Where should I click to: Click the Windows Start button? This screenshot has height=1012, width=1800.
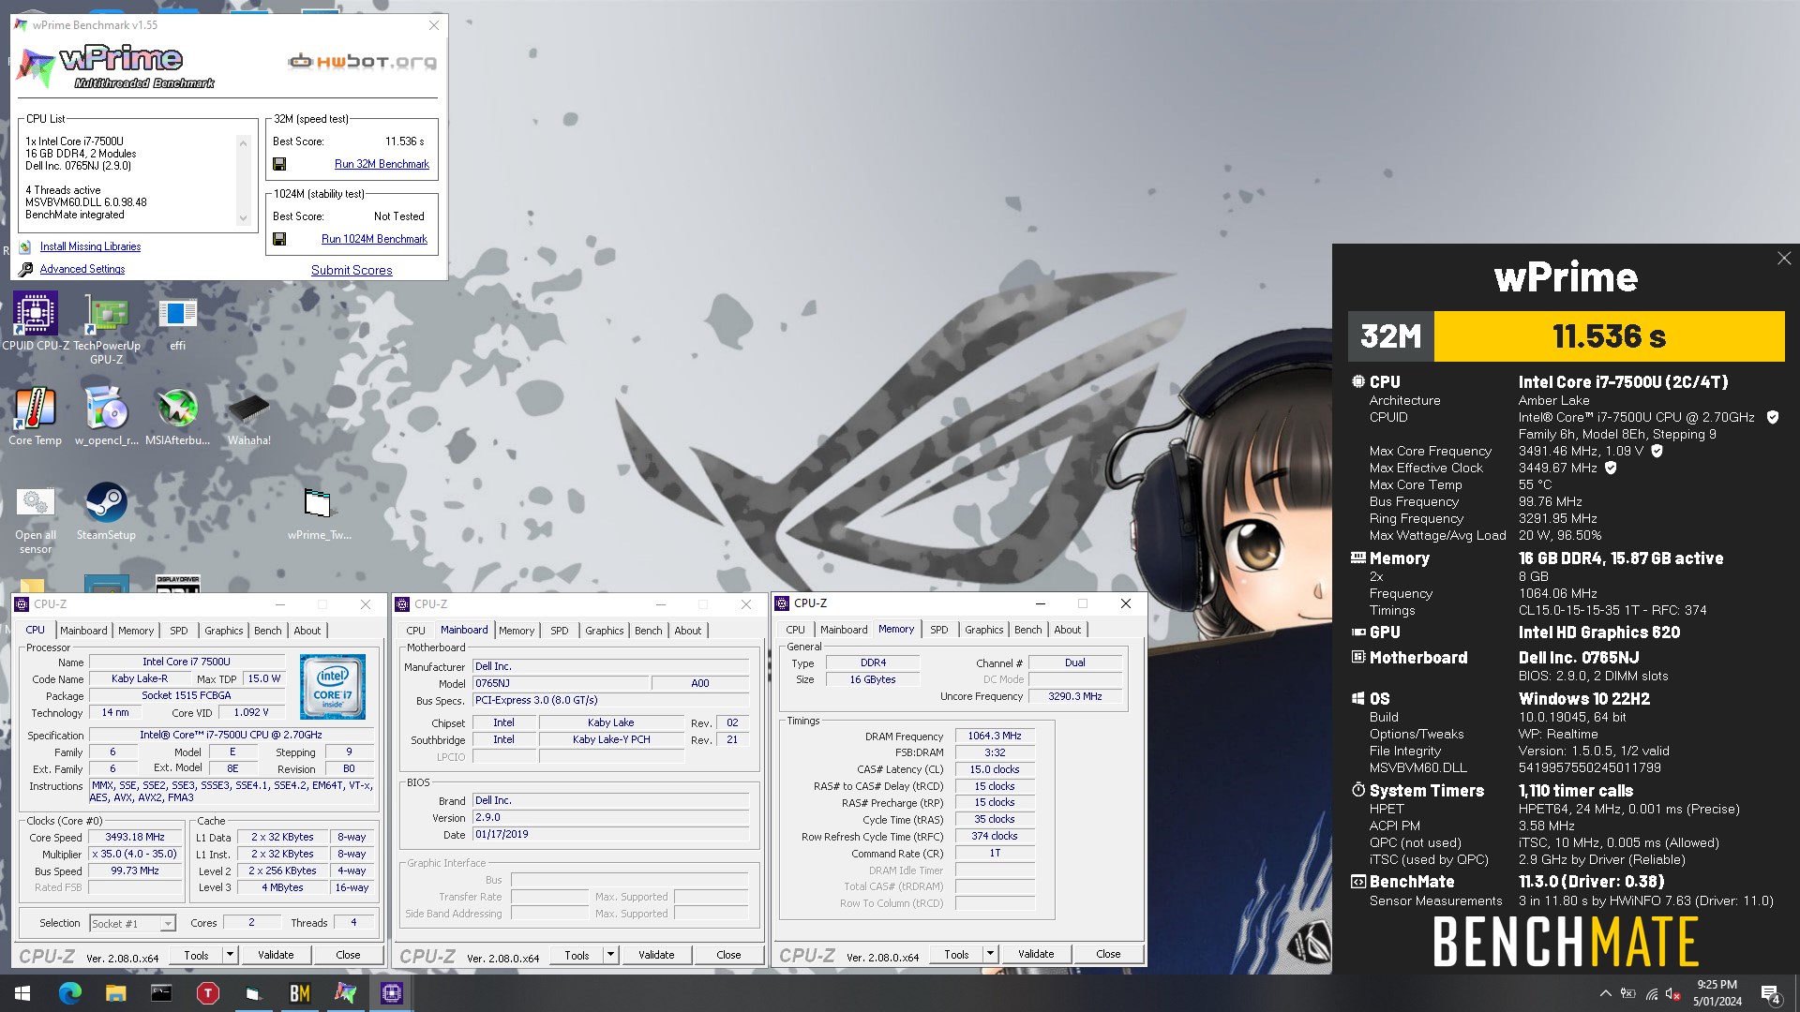tap(22, 993)
